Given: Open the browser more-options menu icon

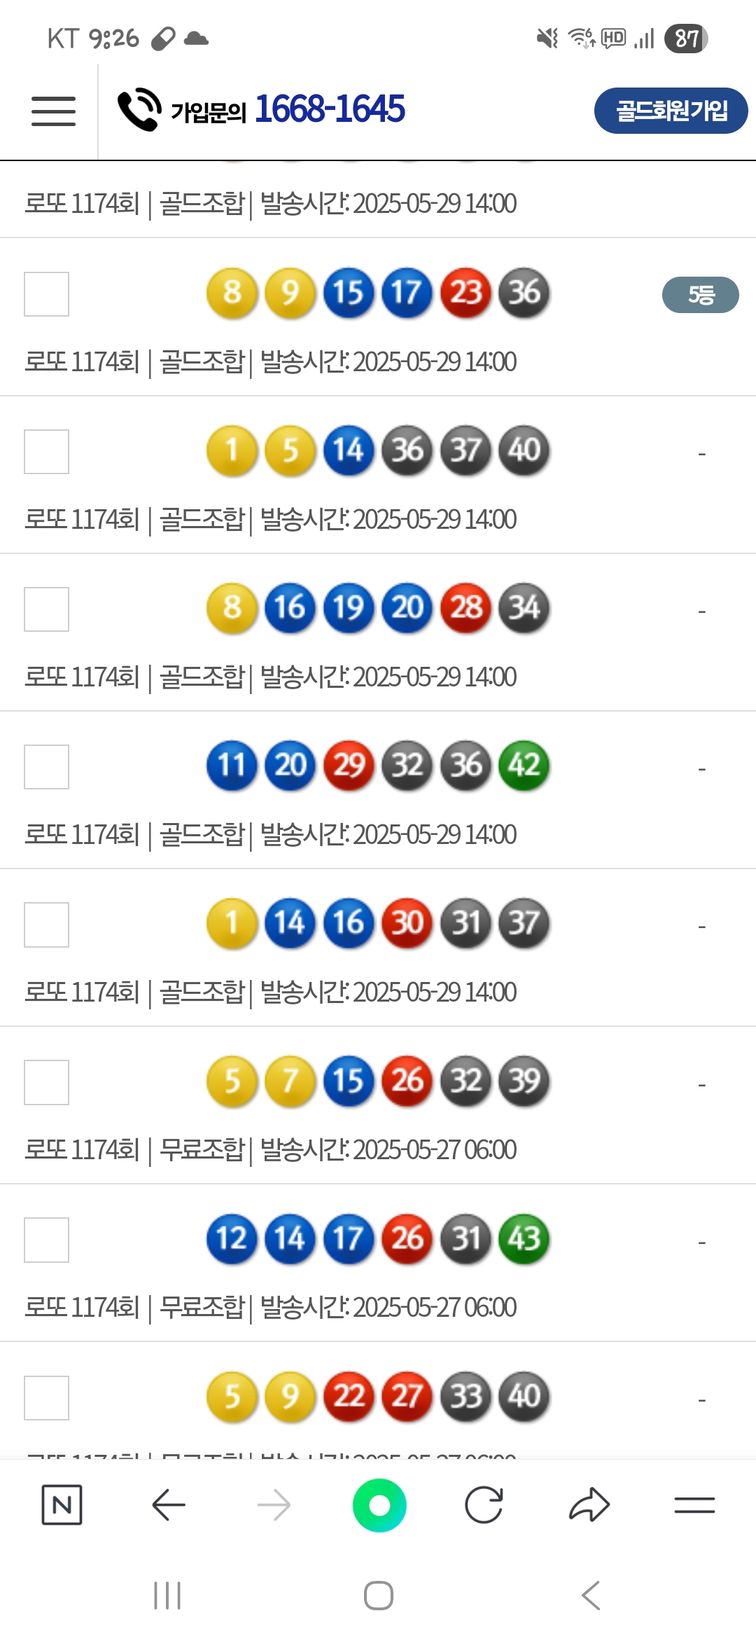Looking at the screenshot, I should [x=694, y=1505].
